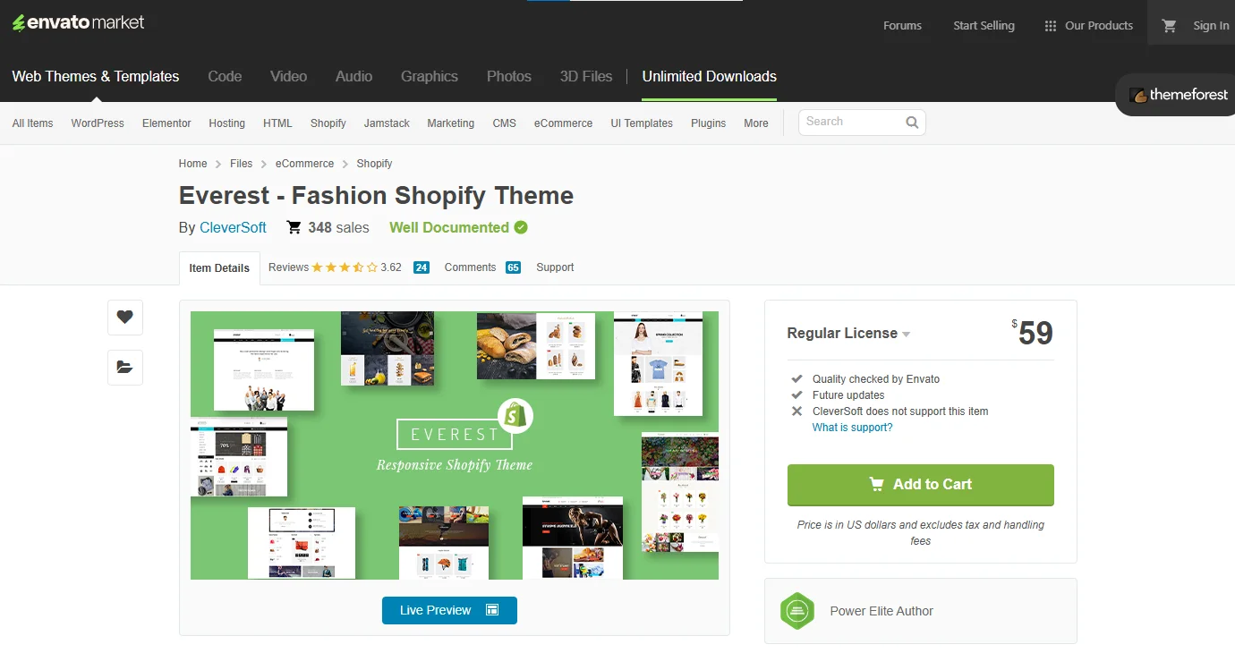1235x653 pixels.
Task: Click the Well Documented green check icon
Action: pyautogui.click(x=521, y=227)
